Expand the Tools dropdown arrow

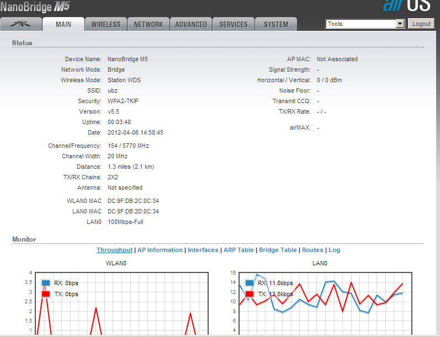[400, 24]
